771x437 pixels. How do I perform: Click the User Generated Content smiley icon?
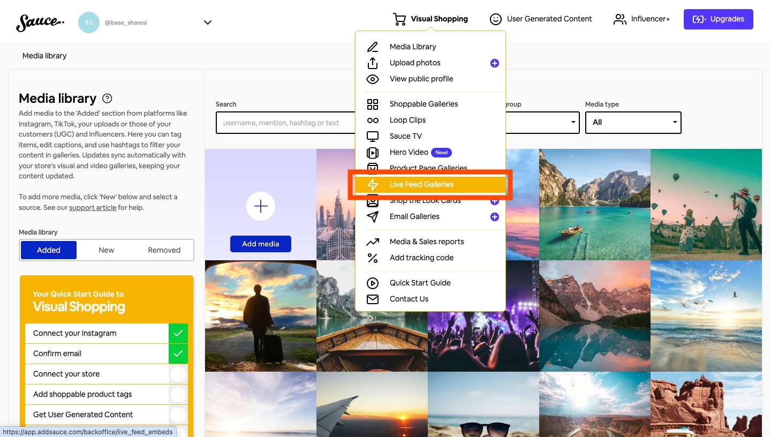coord(496,19)
